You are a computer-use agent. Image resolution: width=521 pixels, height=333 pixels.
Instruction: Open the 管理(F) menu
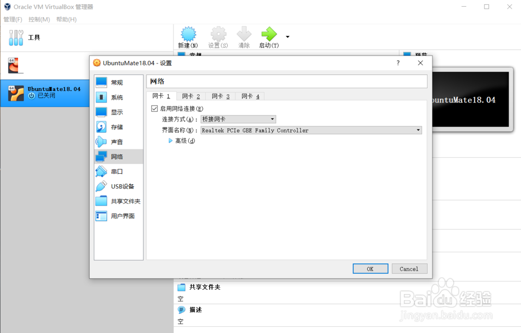pos(13,19)
